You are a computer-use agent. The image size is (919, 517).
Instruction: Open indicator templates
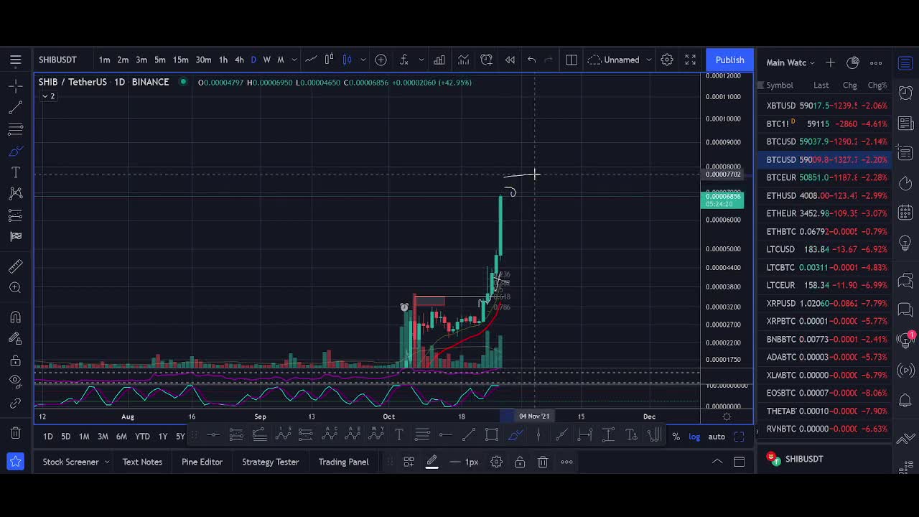[464, 60]
